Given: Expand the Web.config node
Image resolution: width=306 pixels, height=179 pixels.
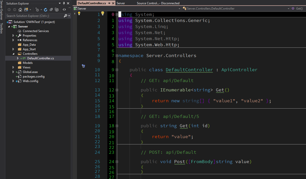Looking at the screenshot, I should coord(13,81).
